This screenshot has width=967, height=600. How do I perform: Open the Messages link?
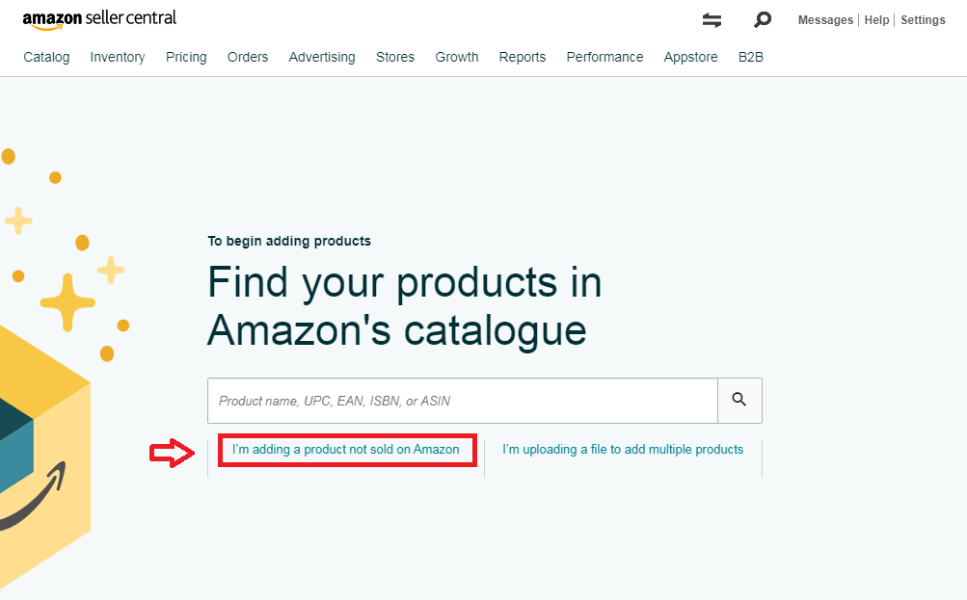[825, 20]
